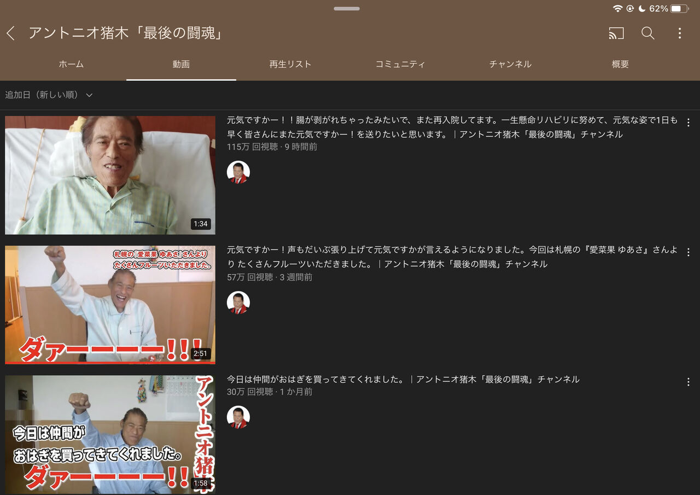Open options for the 30万 回視聴 video

click(689, 382)
